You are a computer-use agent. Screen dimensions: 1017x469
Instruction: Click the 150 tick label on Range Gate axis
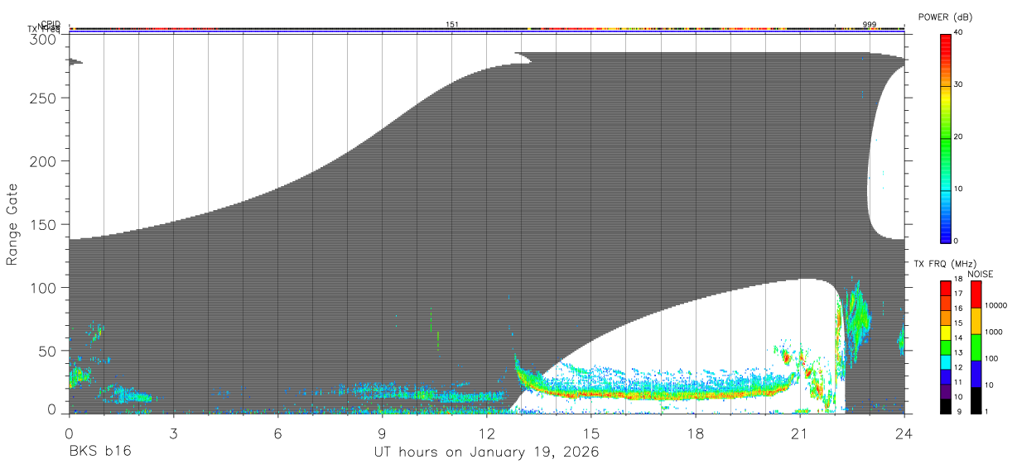[x=44, y=225]
